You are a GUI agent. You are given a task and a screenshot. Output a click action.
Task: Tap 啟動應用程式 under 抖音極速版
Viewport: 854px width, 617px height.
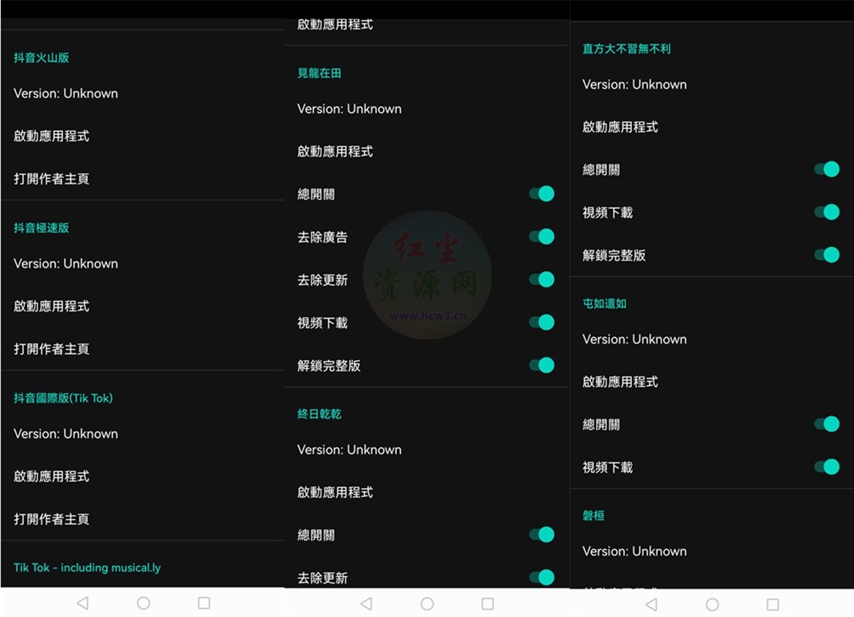51,306
